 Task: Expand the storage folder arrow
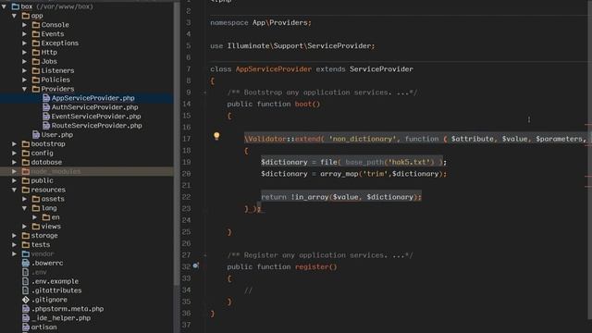(x=15, y=236)
